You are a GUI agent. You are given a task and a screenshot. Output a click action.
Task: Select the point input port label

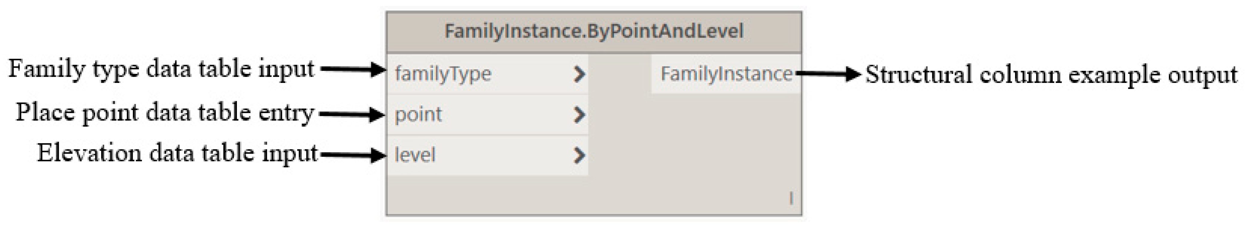coord(419,115)
